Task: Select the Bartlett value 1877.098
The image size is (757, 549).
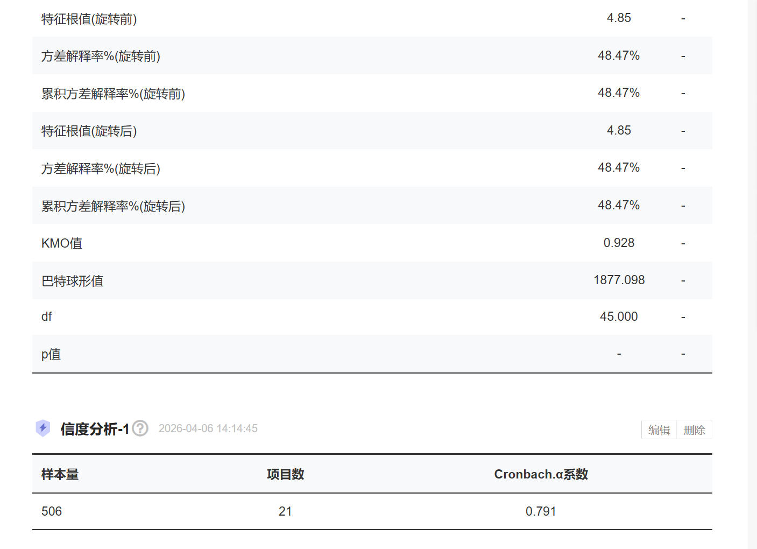Action: pos(619,280)
